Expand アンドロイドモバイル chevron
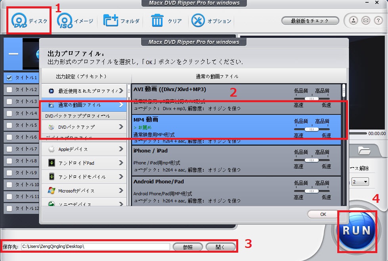The height and width of the screenshot is (261, 388). coord(121,177)
